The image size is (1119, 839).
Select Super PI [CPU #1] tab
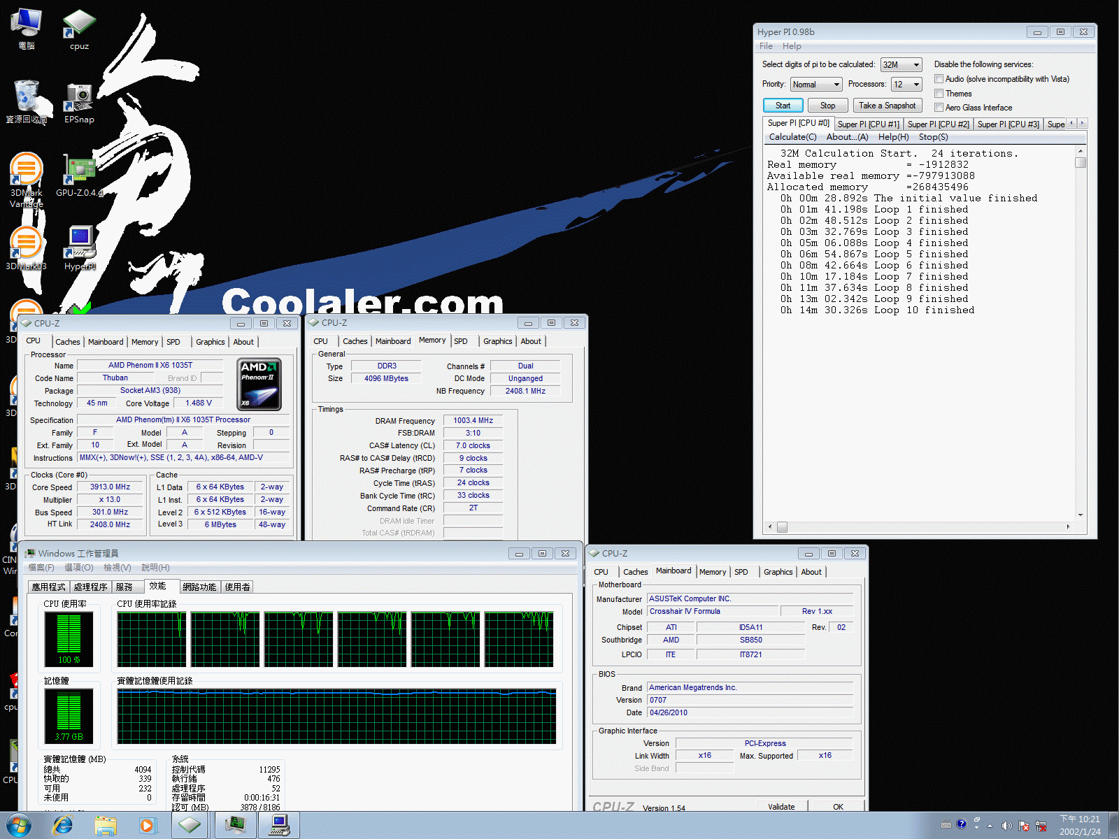pos(869,124)
